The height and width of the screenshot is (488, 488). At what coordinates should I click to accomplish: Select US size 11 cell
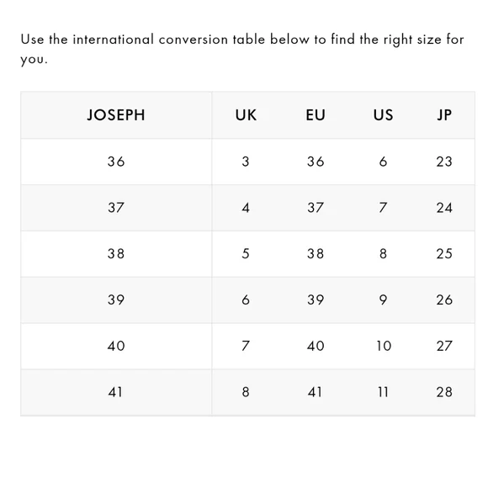pyautogui.click(x=383, y=392)
